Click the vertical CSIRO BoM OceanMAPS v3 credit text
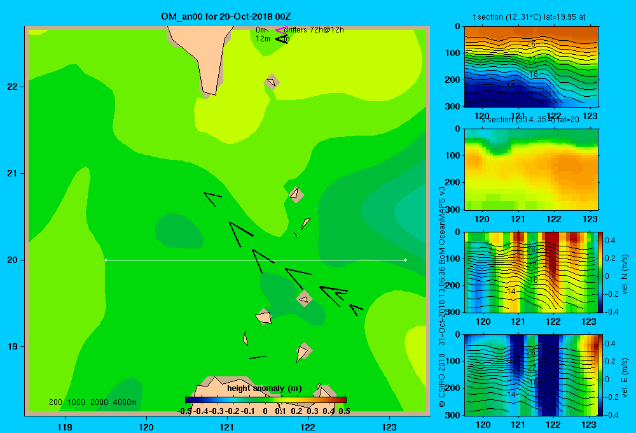 click(x=442, y=297)
